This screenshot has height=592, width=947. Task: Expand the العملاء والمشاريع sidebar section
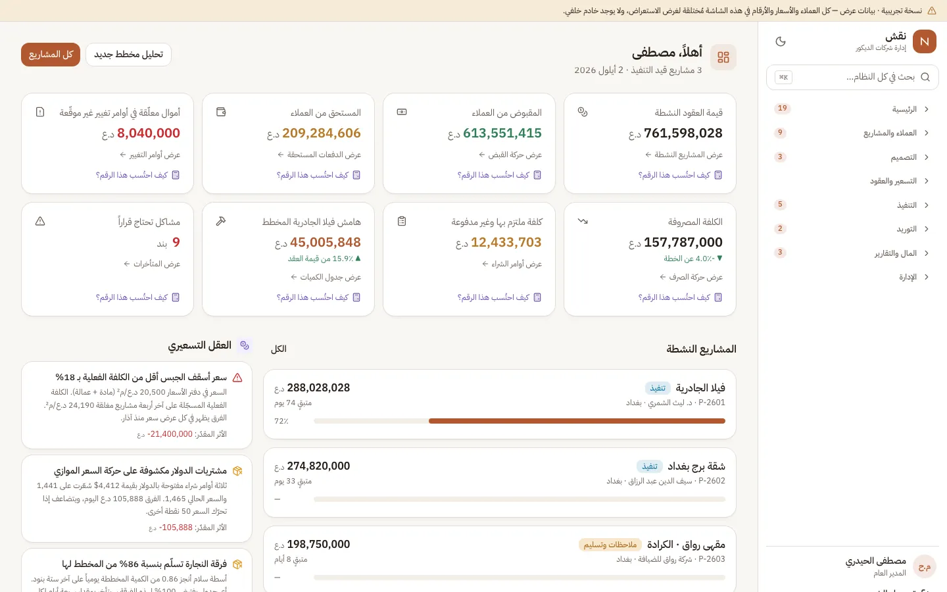tap(852, 133)
